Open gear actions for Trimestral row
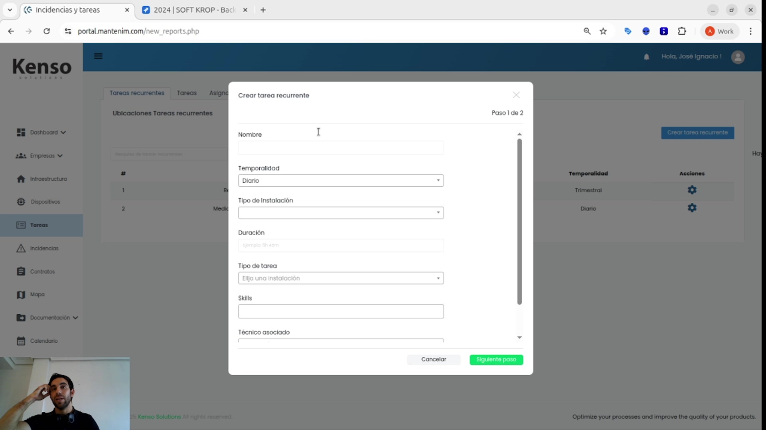The image size is (766, 430). tap(692, 190)
